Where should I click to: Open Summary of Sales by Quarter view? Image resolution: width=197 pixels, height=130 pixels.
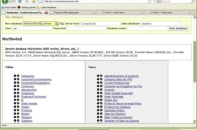point(122,121)
